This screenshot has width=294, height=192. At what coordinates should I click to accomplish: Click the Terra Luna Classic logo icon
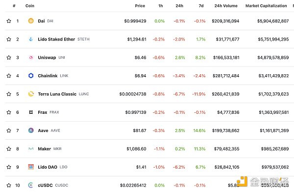(x=31, y=94)
